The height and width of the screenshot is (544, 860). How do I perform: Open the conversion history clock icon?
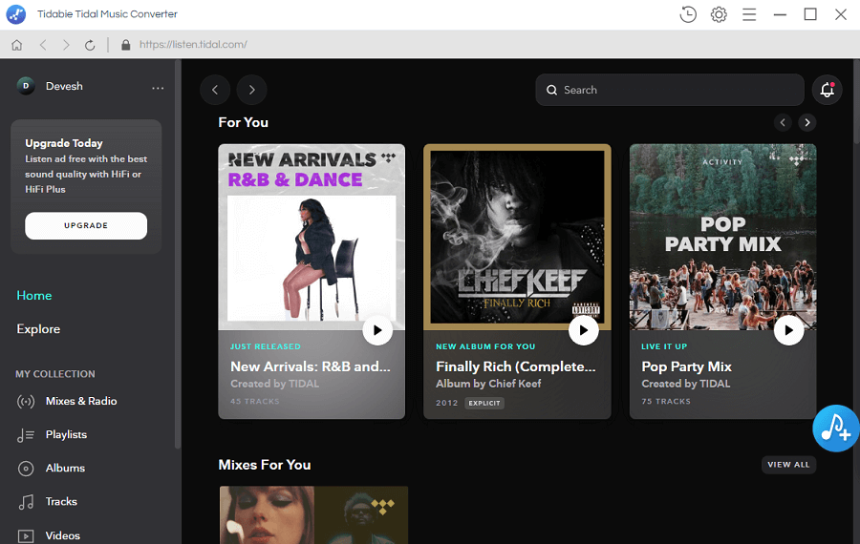pyautogui.click(x=688, y=14)
